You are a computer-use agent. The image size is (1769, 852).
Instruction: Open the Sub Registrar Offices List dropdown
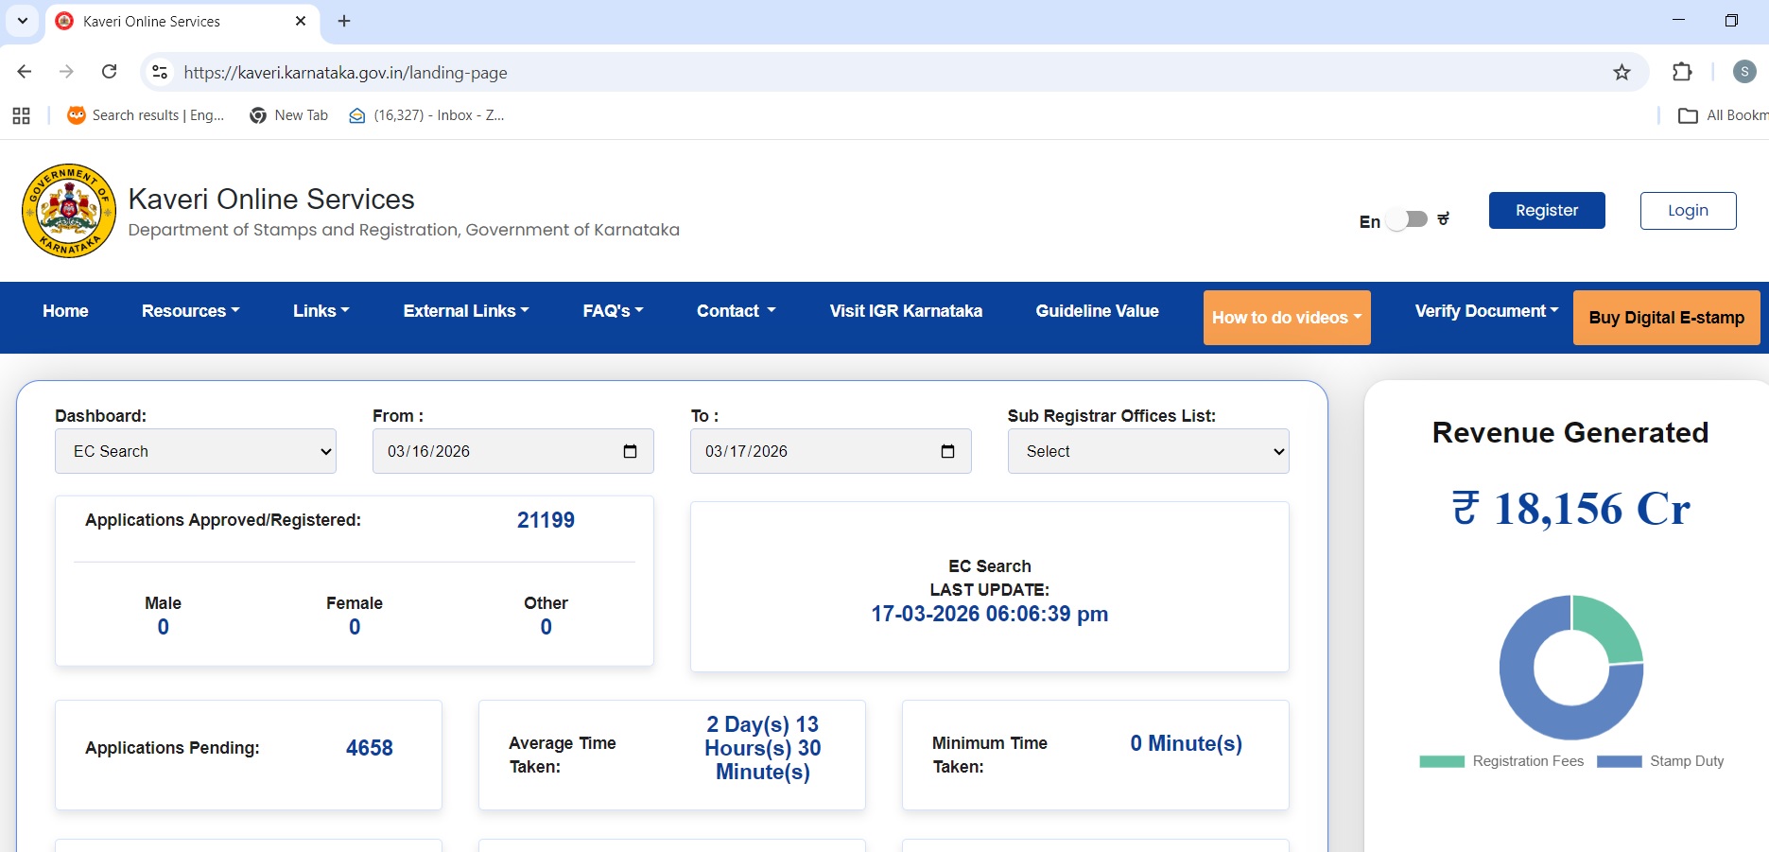pyautogui.click(x=1149, y=451)
